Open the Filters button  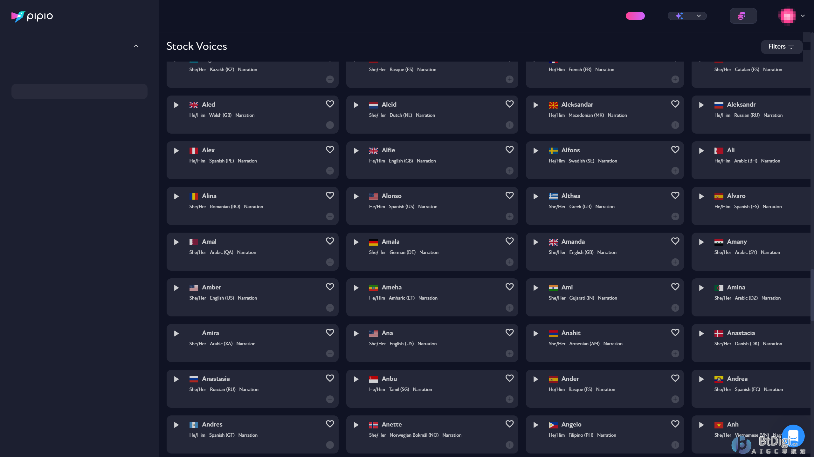click(781, 47)
